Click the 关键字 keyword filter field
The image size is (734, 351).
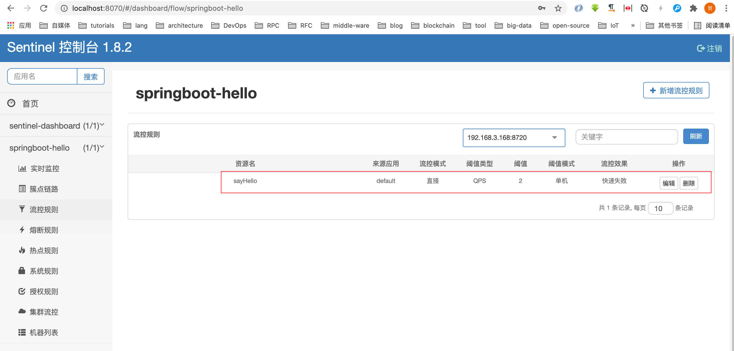pos(626,137)
